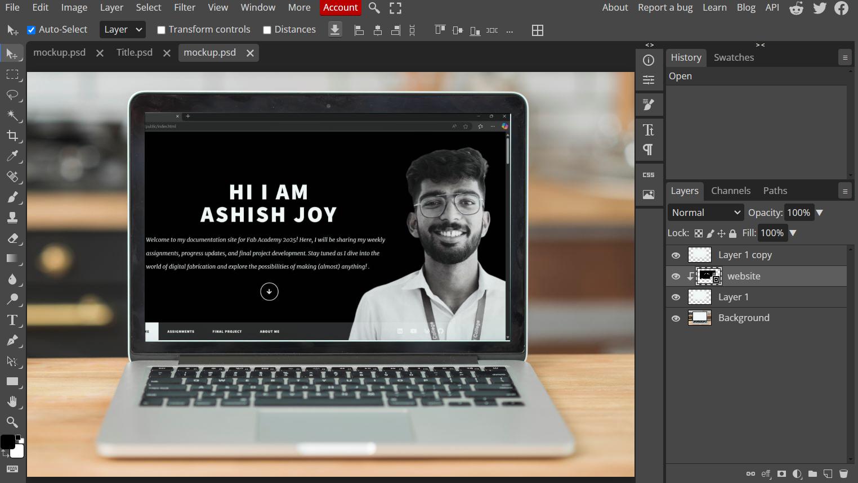This screenshot has height=483, width=858.
Task: Select the Rectangle shape tool
Action: (x=12, y=381)
